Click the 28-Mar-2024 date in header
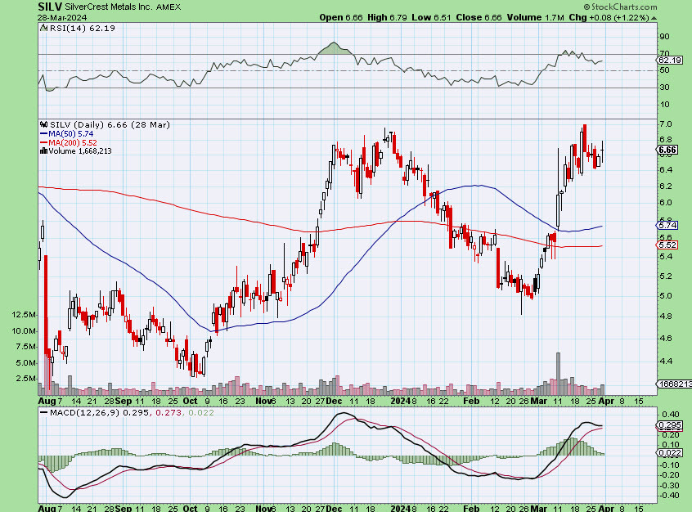This screenshot has width=692, height=512. 62,18
